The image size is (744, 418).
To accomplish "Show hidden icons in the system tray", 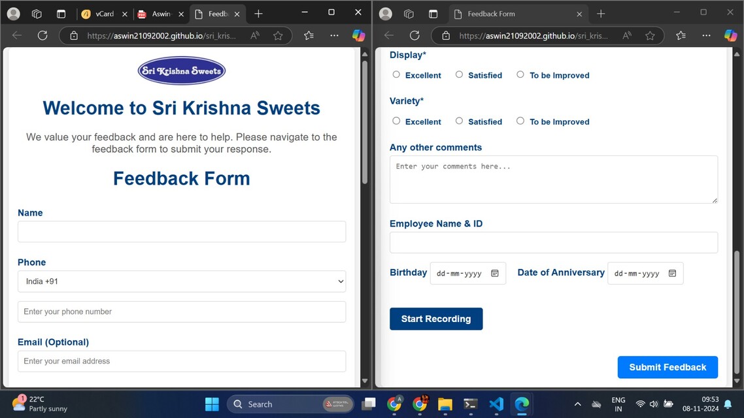I will point(577,404).
